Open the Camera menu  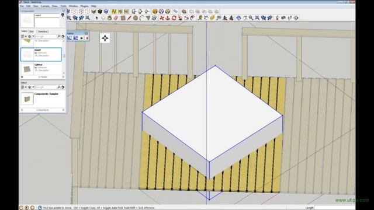[45, 6]
